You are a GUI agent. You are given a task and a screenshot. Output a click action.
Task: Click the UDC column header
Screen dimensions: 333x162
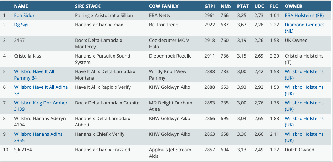pos(259,6)
